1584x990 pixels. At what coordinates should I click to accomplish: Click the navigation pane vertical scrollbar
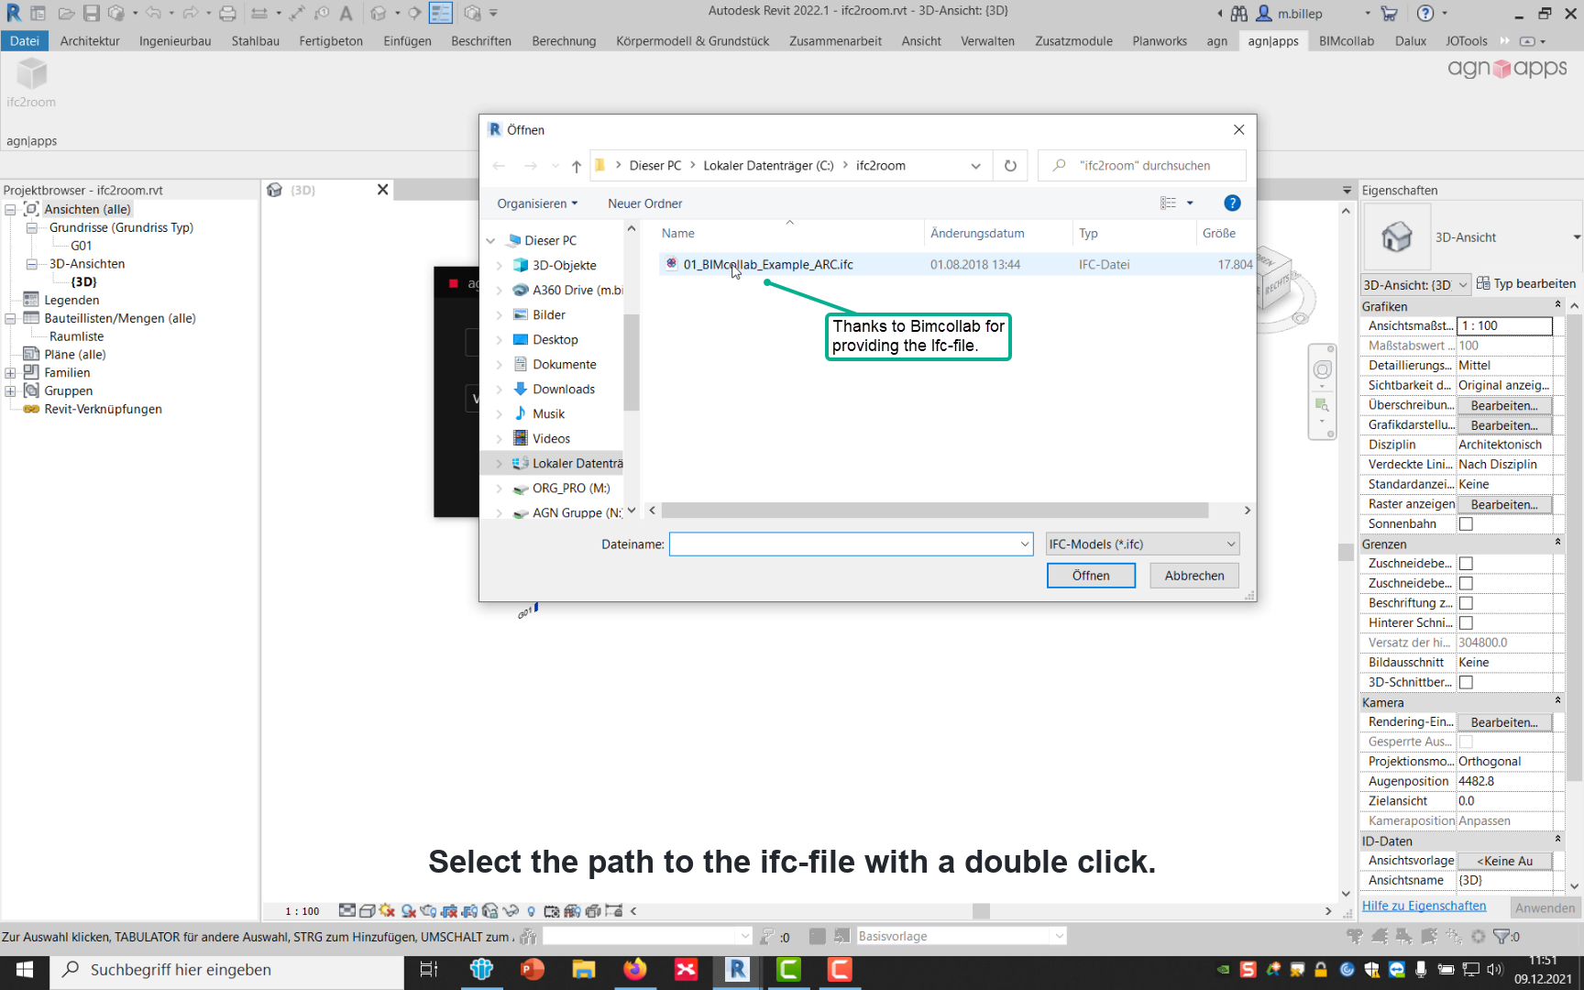(x=631, y=362)
